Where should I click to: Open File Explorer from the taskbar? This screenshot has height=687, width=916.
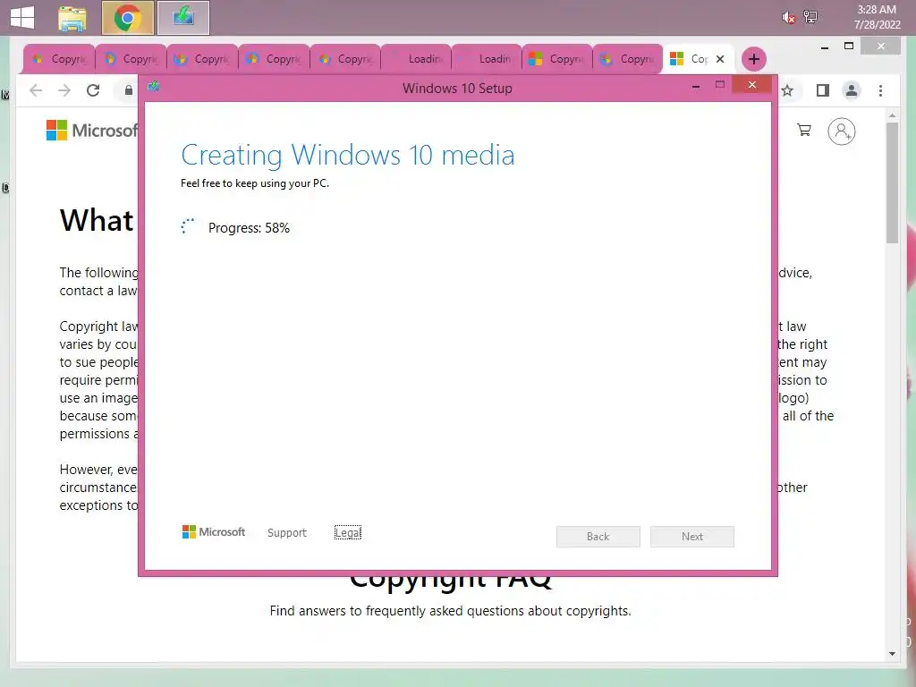(72, 18)
